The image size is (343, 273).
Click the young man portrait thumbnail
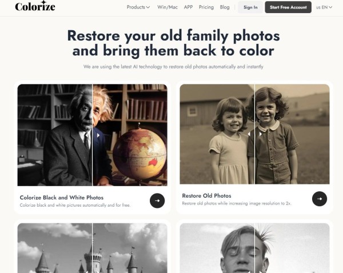(254, 248)
